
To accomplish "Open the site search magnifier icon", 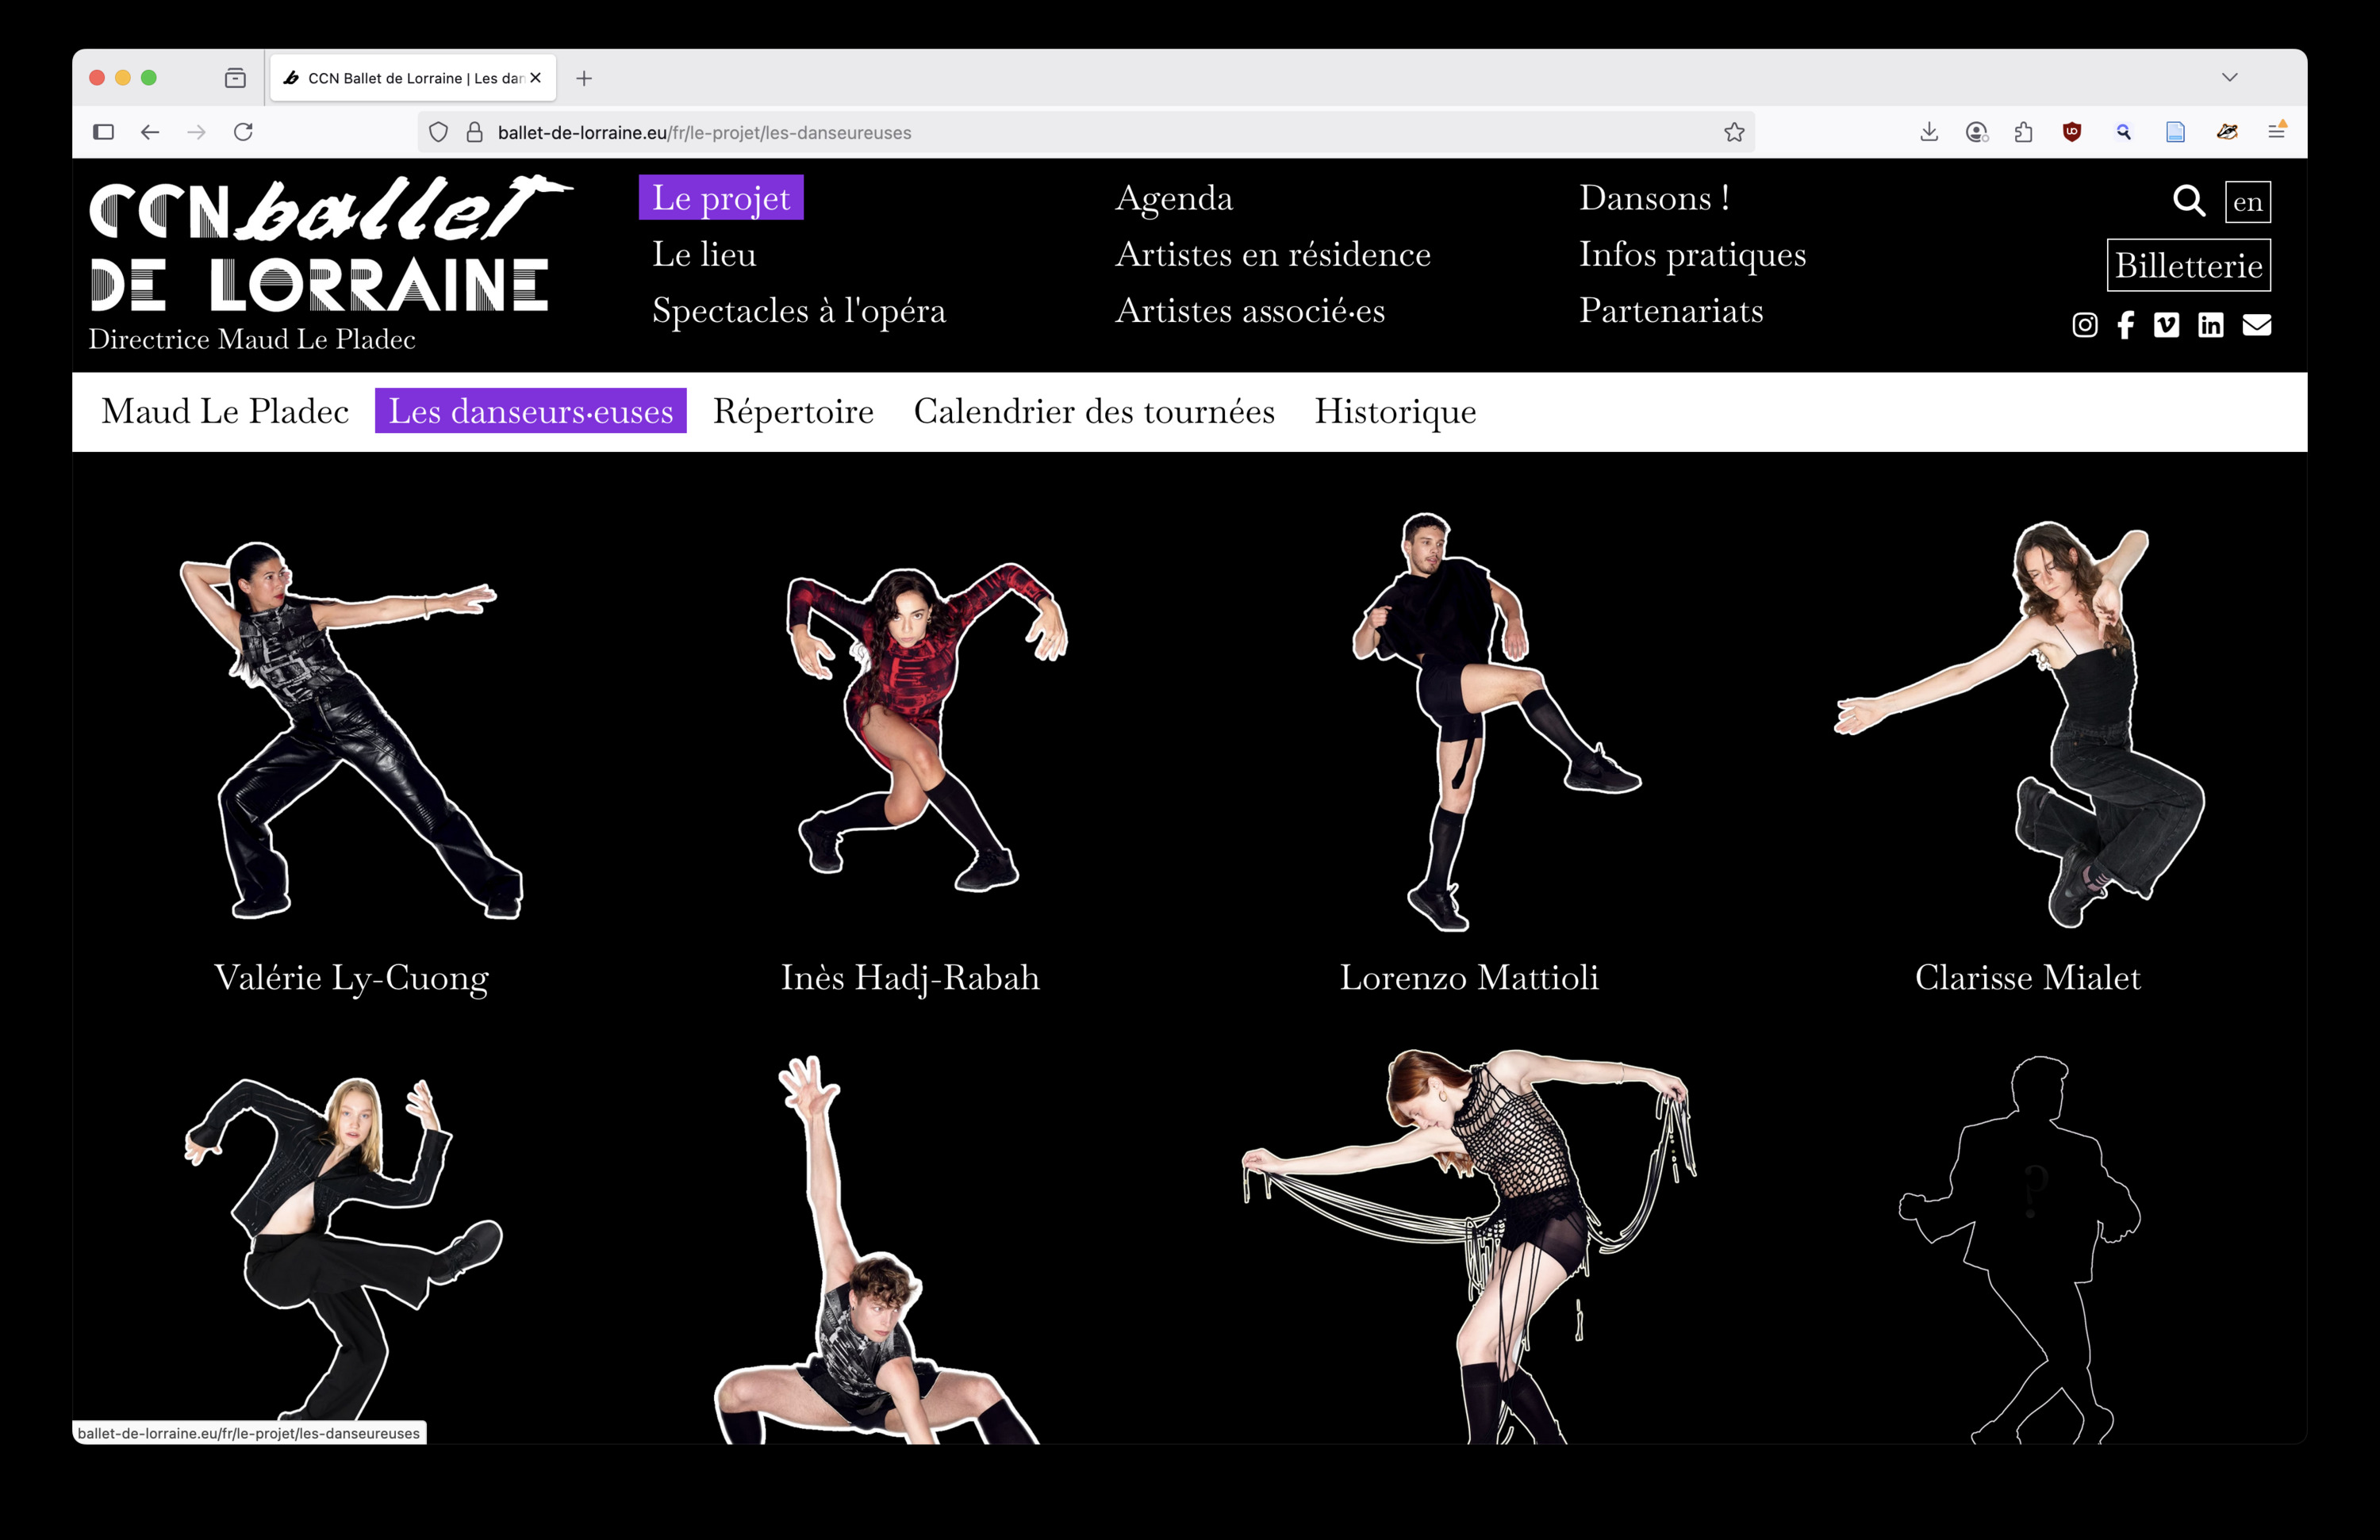I will click(2188, 201).
